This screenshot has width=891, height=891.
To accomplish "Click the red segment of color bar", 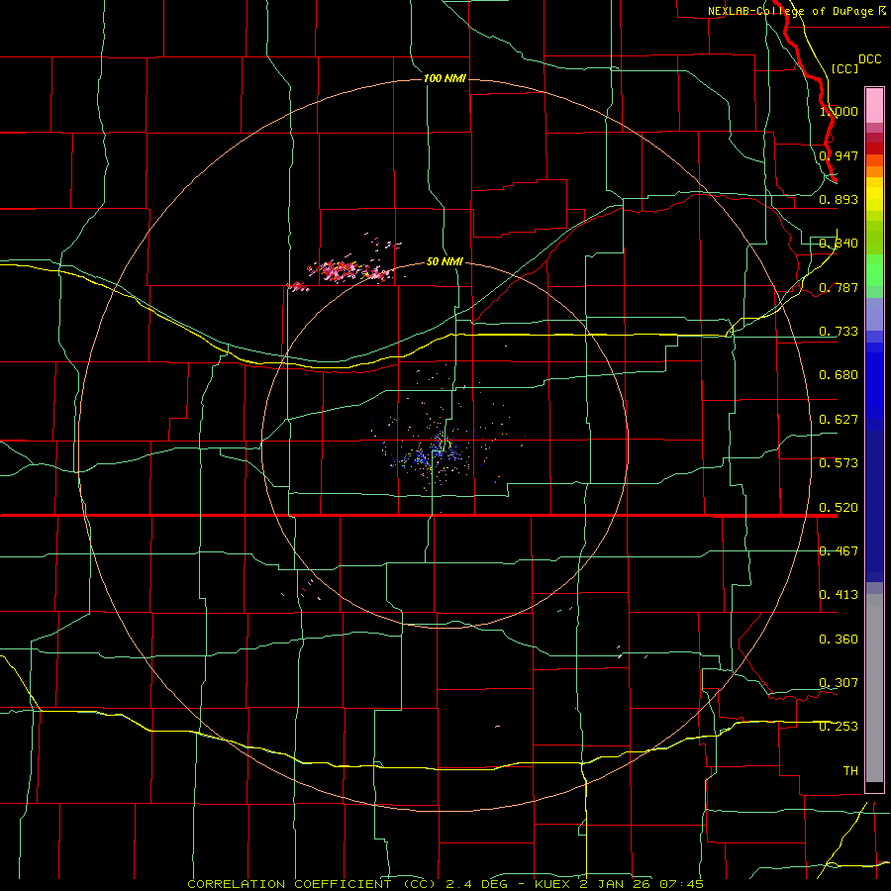I will [874, 148].
